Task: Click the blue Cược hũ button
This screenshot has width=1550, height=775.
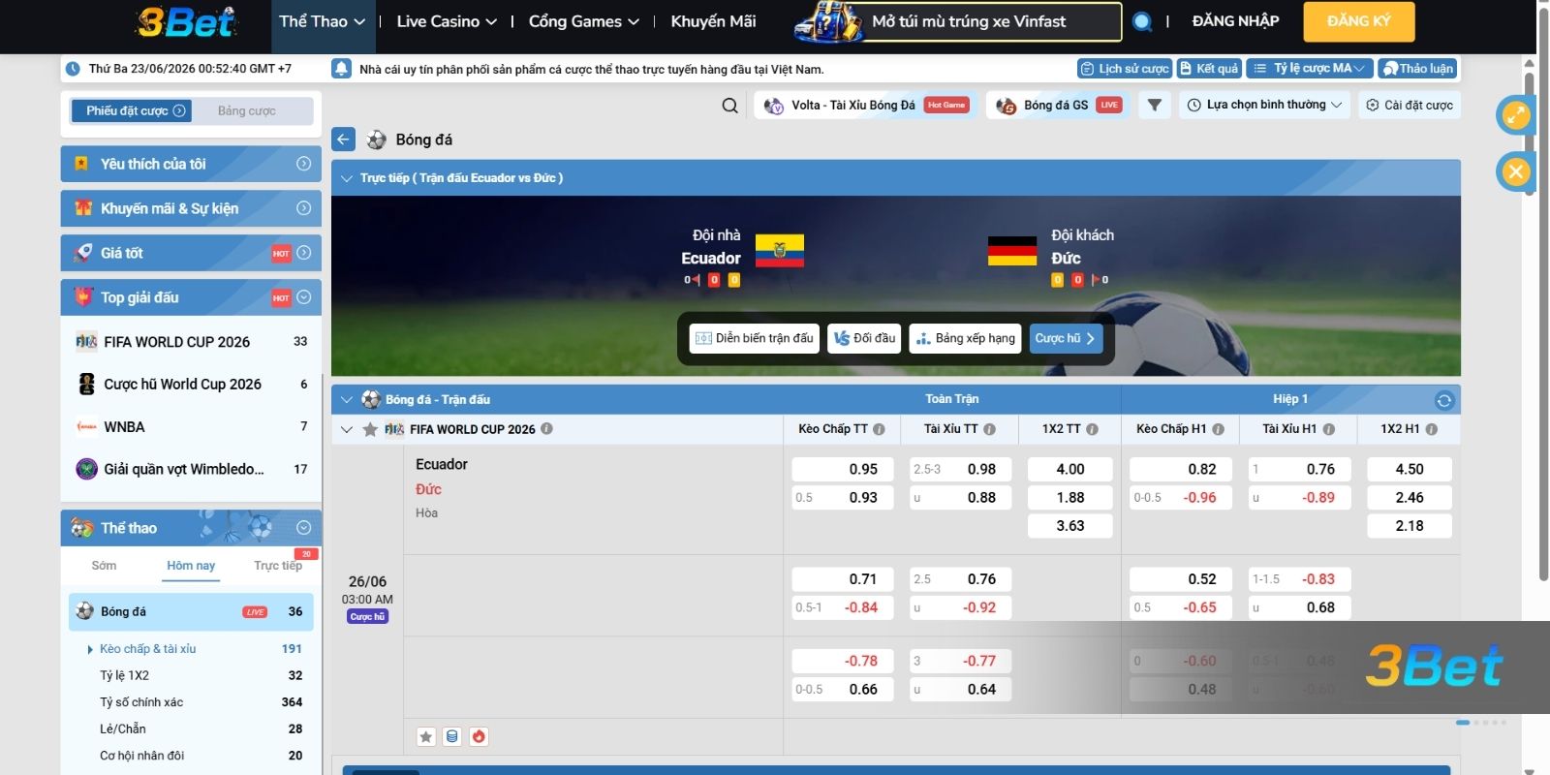Action: [x=1066, y=338]
